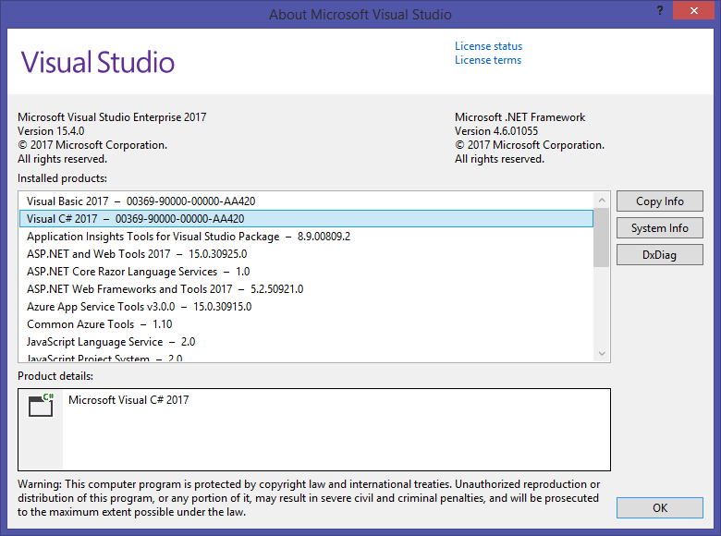721x536 pixels.
Task: Open the License terms link
Action: point(488,60)
